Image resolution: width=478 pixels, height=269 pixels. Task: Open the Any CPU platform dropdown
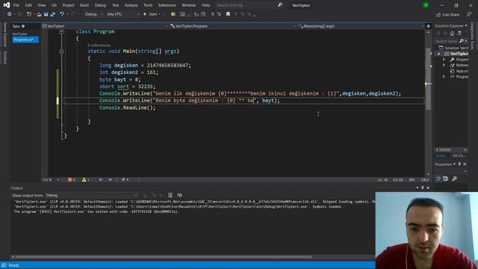click(123, 14)
